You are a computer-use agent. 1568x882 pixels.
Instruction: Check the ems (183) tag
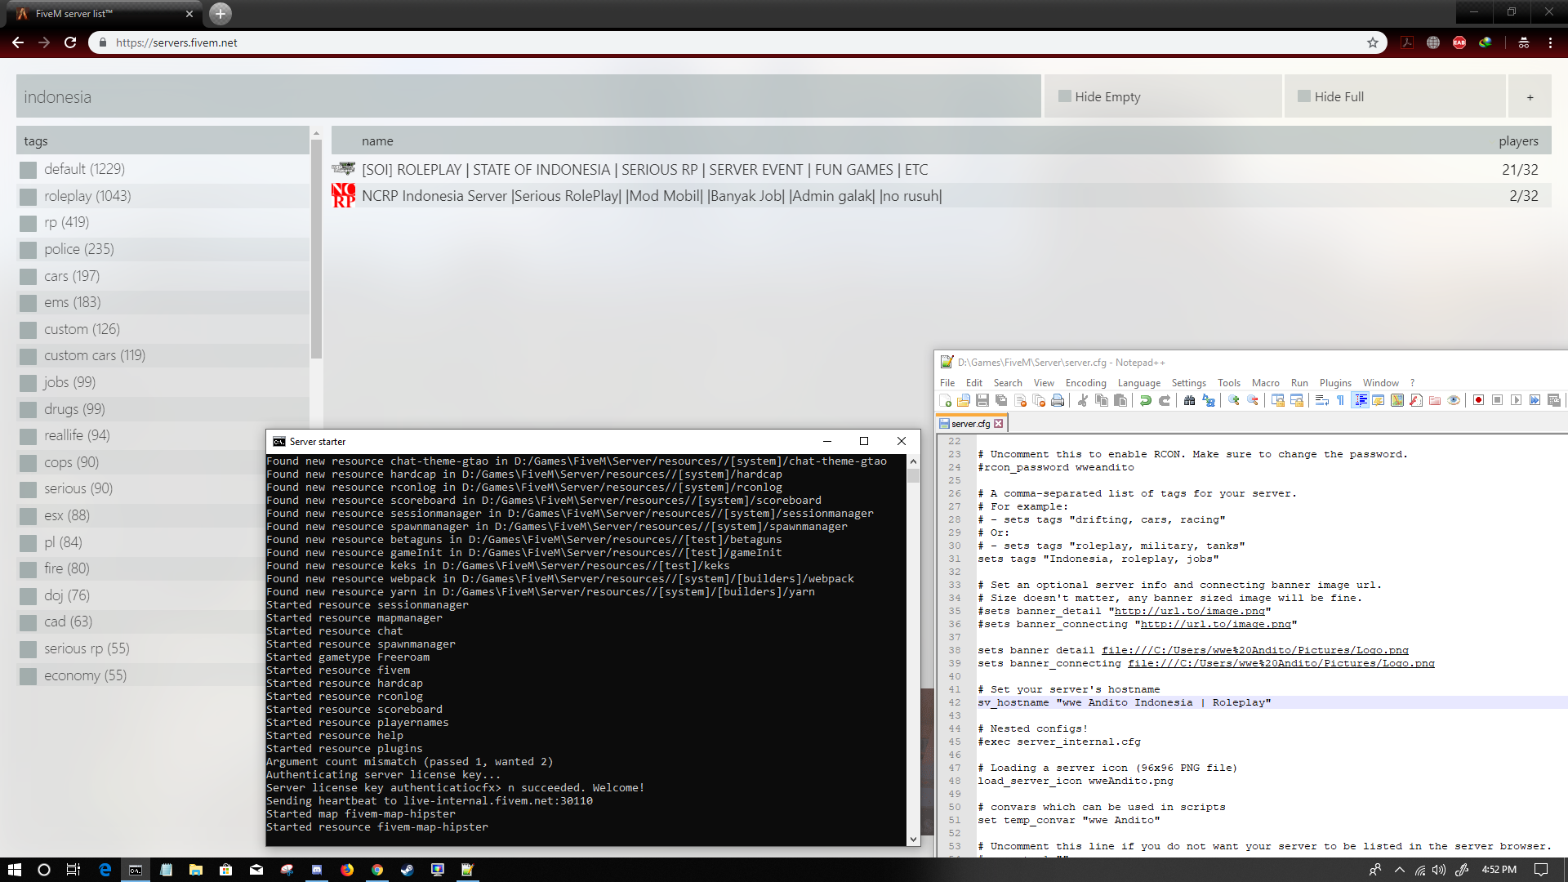(x=29, y=303)
